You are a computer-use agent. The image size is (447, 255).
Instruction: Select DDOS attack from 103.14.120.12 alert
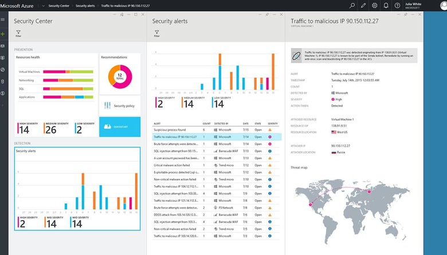[216, 215]
